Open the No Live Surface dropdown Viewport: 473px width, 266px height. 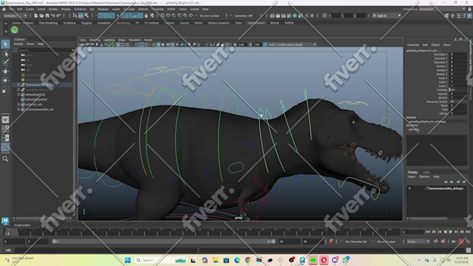pyautogui.click(x=209, y=16)
